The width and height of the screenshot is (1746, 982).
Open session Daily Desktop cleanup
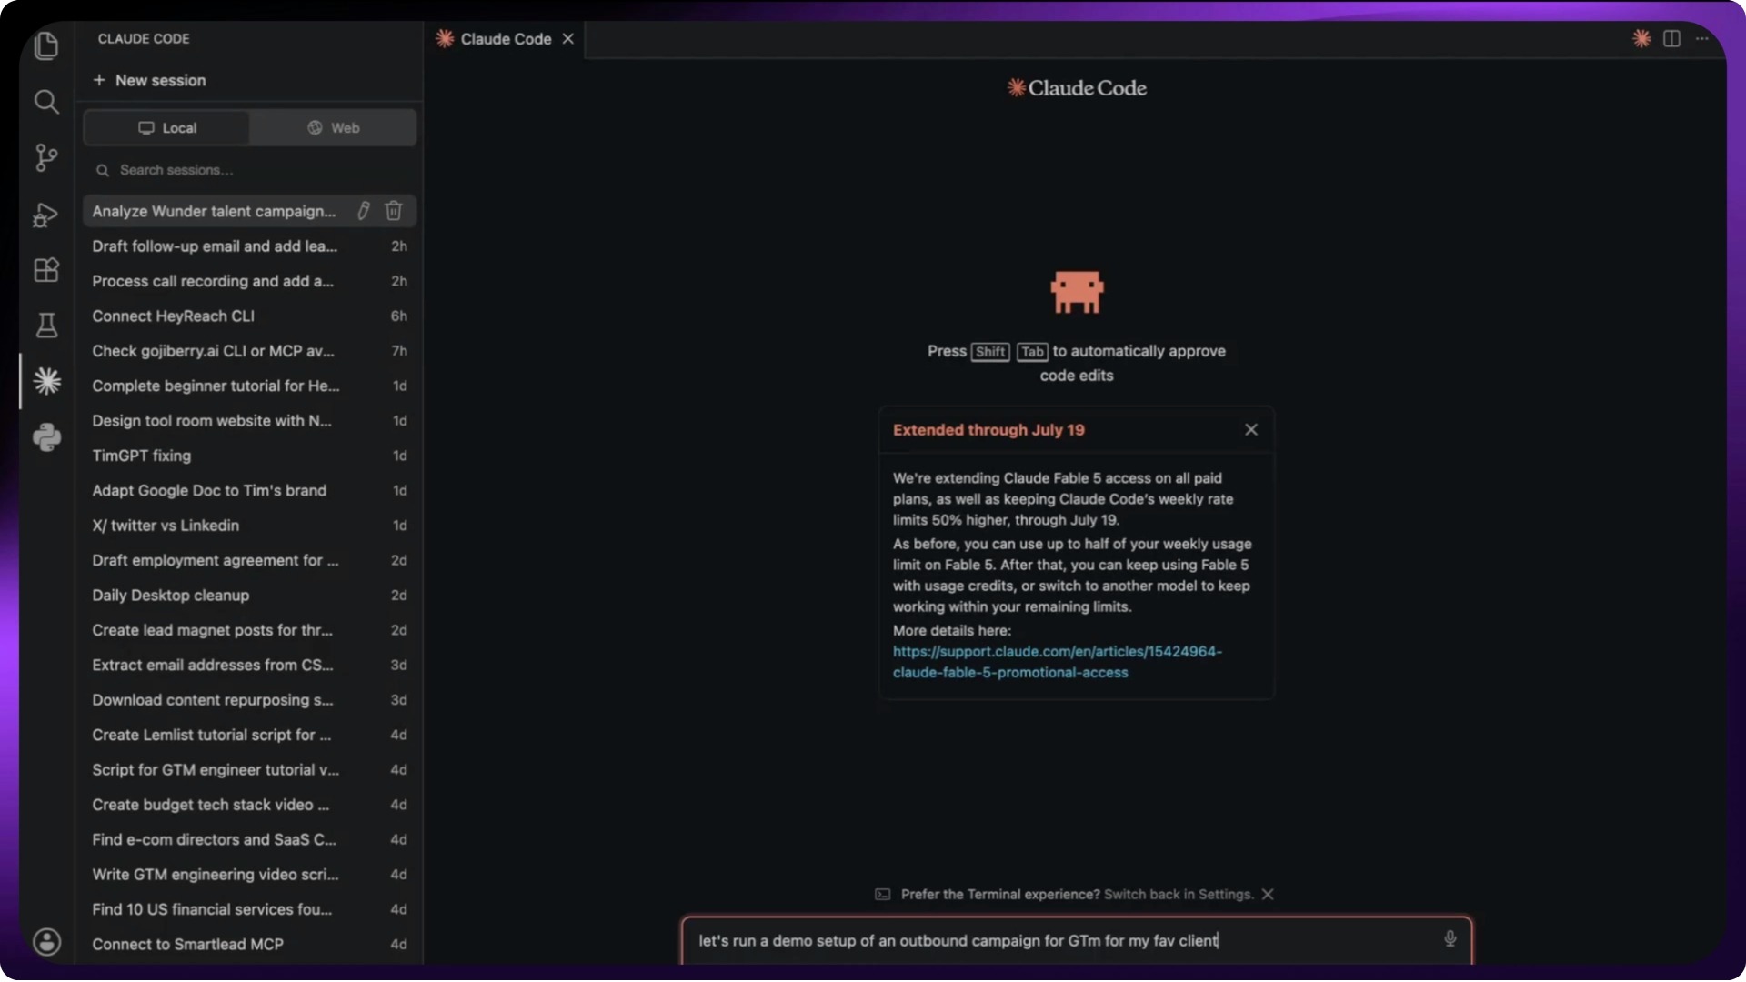(250, 596)
